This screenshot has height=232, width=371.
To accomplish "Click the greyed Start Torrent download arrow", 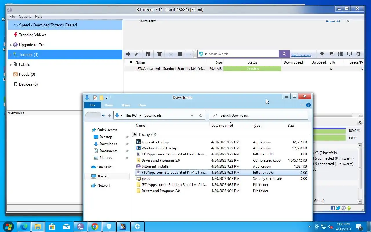I will click(x=171, y=54).
